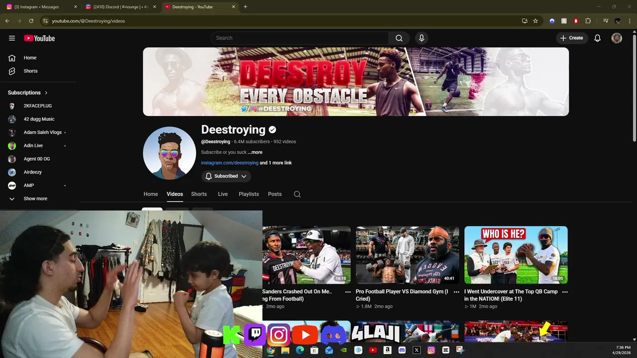Open the YouTube account avatar menu
This screenshot has width=637, height=358.
pyautogui.click(x=617, y=38)
